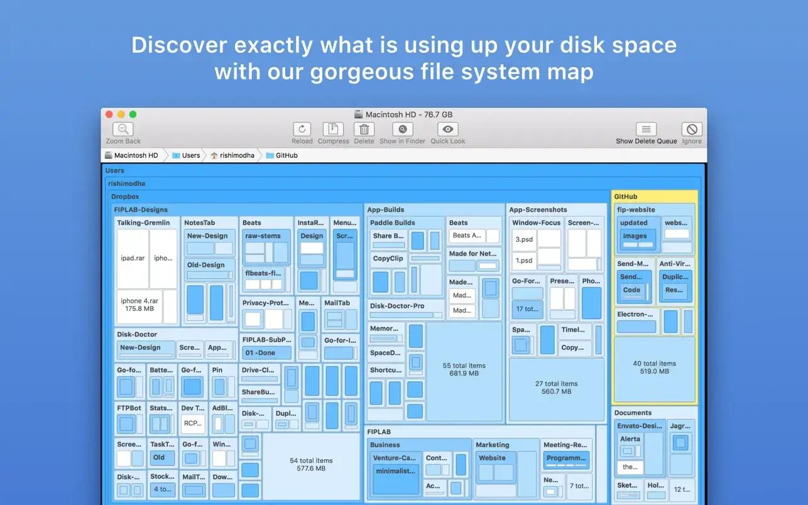This screenshot has width=808, height=505.
Task: Click the Dropbox section header
Action: pos(126,197)
